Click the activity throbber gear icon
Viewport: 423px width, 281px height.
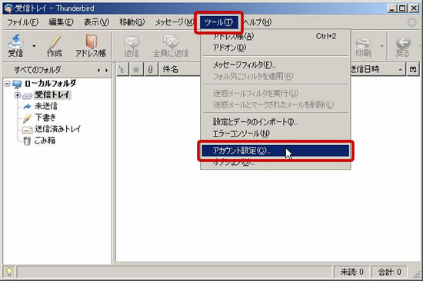(x=411, y=22)
